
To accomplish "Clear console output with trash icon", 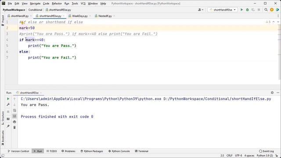I will click(x=14, y=128).
